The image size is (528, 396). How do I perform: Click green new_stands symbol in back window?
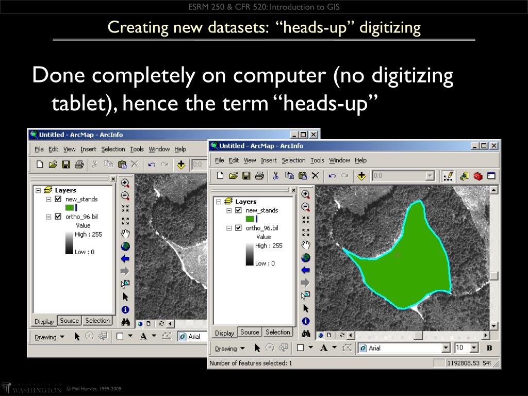coord(70,208)
